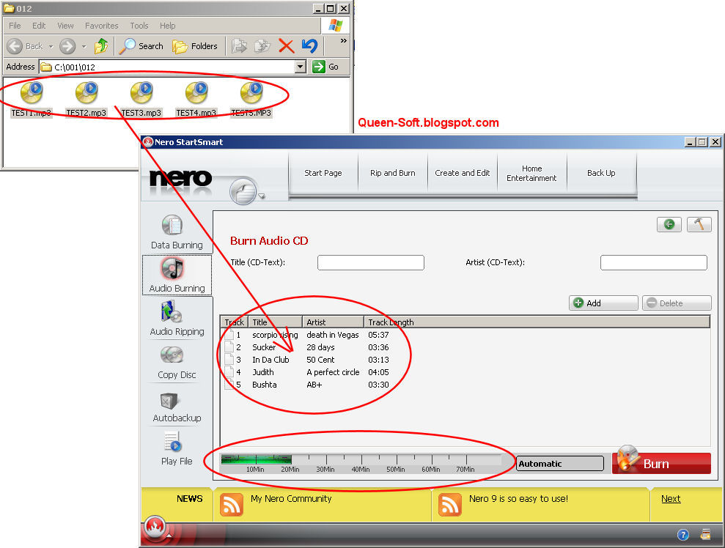Open Data Burning in Nero sidebar

pyautogui.click(x=177, y=232)
